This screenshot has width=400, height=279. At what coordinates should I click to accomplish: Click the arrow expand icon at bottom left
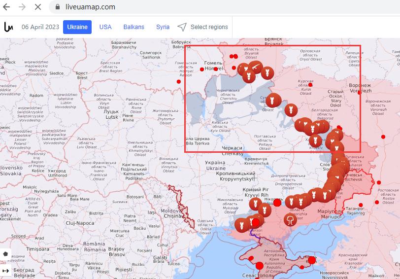[5, 271]
